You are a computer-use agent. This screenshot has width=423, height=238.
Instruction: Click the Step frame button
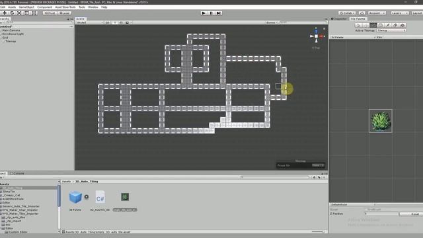[x=219, y=13]
